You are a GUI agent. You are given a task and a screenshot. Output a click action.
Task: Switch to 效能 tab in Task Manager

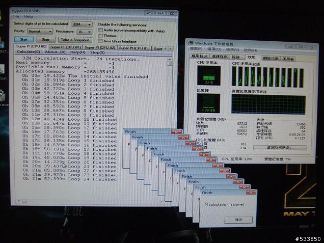pos(252,57)
